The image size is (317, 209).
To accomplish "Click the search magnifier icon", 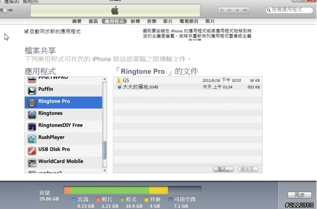I will 269,10.
